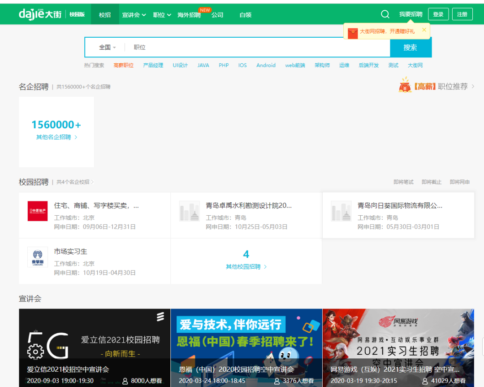Click the 后端开发 hot search link

point(368,65)
